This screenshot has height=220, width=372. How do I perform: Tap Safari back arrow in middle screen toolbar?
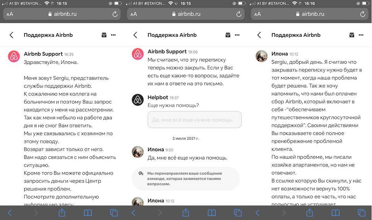pos(133,213)
